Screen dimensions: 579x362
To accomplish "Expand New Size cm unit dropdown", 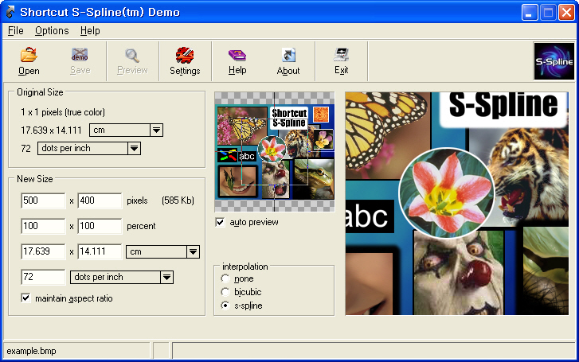I will point(193,251).
